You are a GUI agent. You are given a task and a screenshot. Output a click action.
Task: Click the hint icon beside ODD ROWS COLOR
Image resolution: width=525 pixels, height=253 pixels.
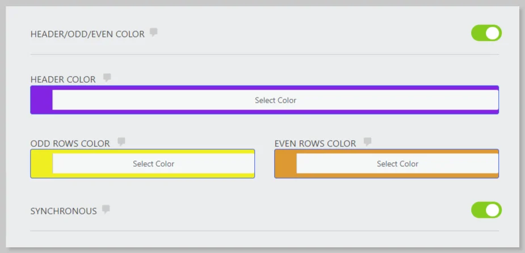(x=121, y=142)
